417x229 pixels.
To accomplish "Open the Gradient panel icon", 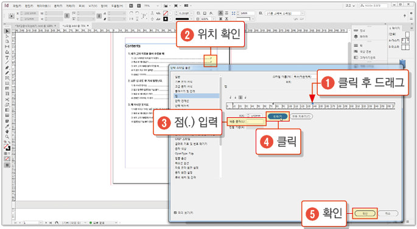I will point(356,57).
